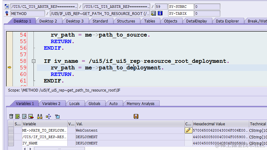This screenshot has width=267, height=150.
Task: Click the ENDIF keyword on line 61
Action: point(53,81)
